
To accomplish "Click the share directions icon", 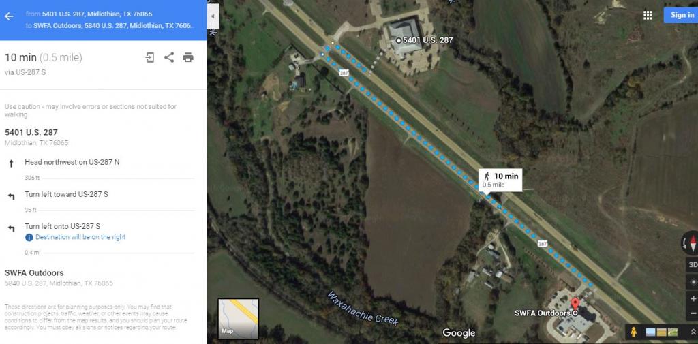I will (169, 57).
